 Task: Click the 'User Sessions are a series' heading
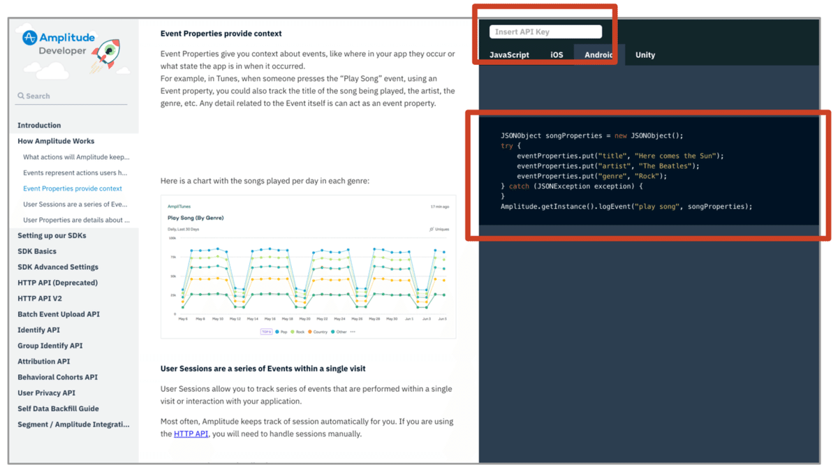pyautogui.click(x=263, y=368)
